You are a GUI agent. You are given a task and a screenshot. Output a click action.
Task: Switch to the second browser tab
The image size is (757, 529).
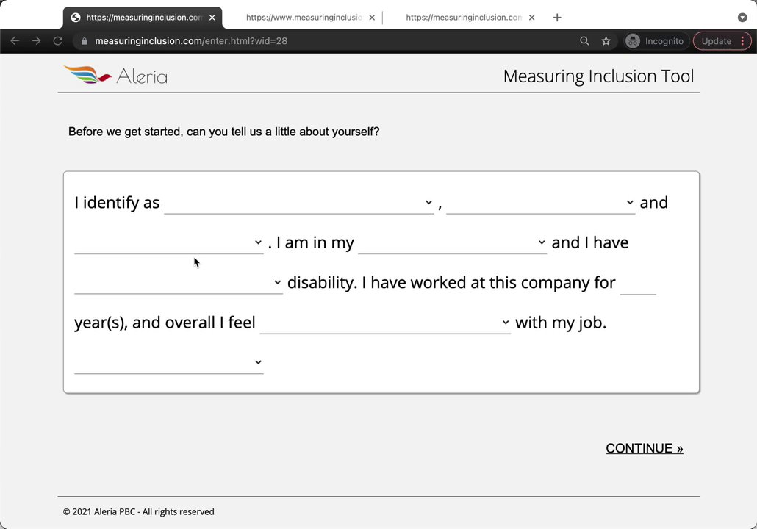303,17
